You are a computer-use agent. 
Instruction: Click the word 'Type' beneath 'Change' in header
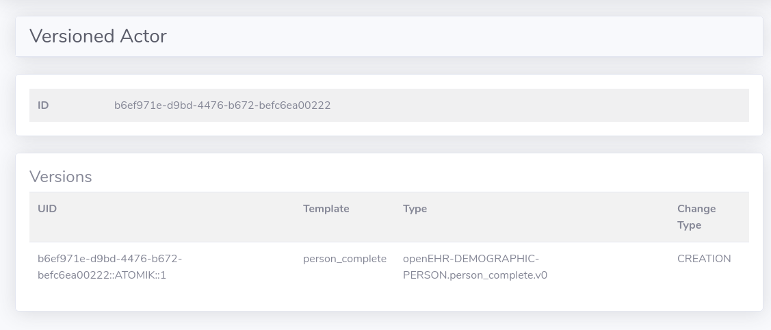689,225
